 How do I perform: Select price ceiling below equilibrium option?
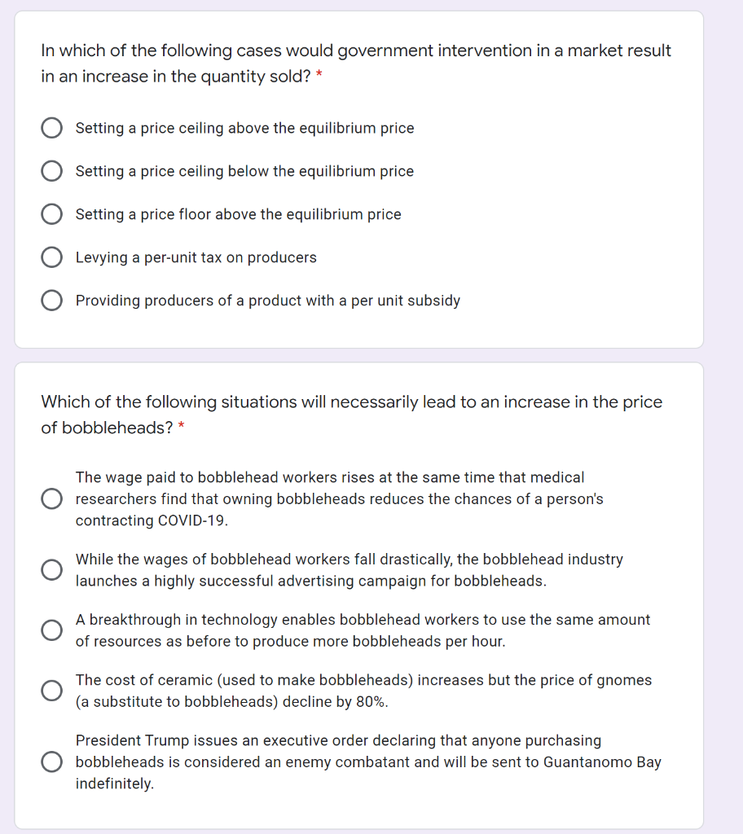51,171
